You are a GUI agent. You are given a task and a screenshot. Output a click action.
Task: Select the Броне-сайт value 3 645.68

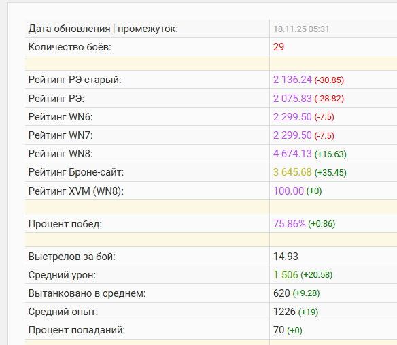[292, 172]
